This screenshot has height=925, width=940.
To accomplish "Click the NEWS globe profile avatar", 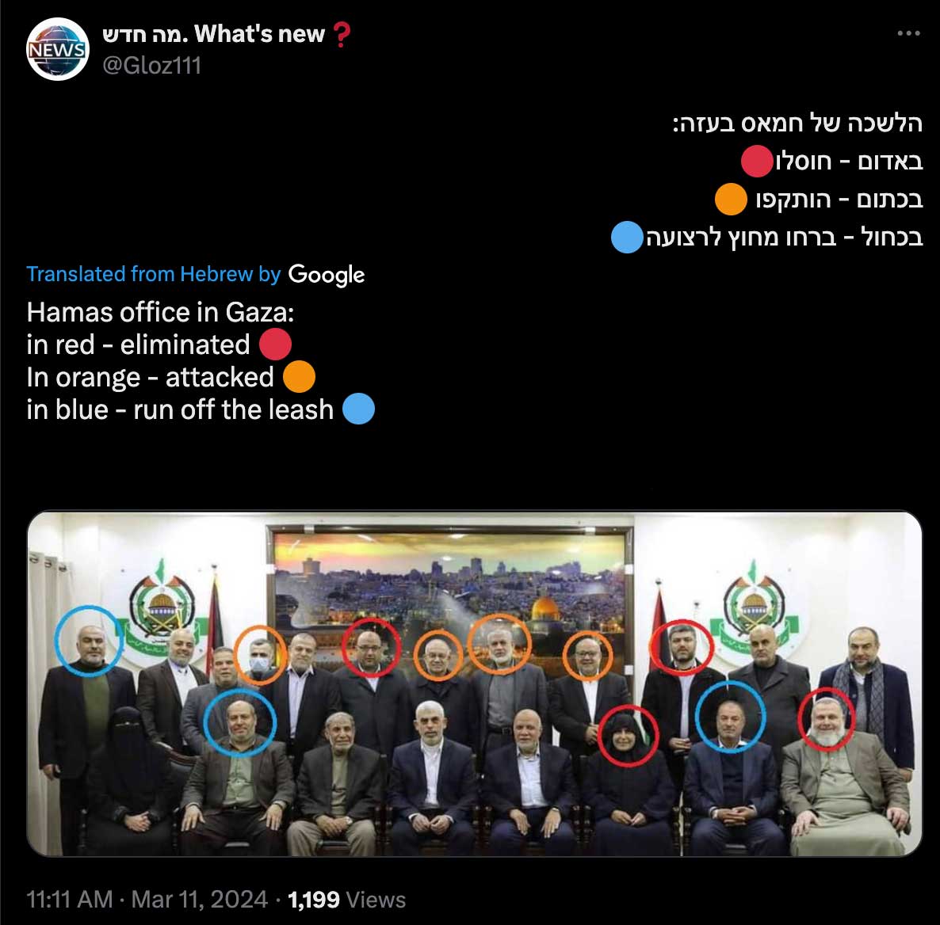I will pos(58,49).
